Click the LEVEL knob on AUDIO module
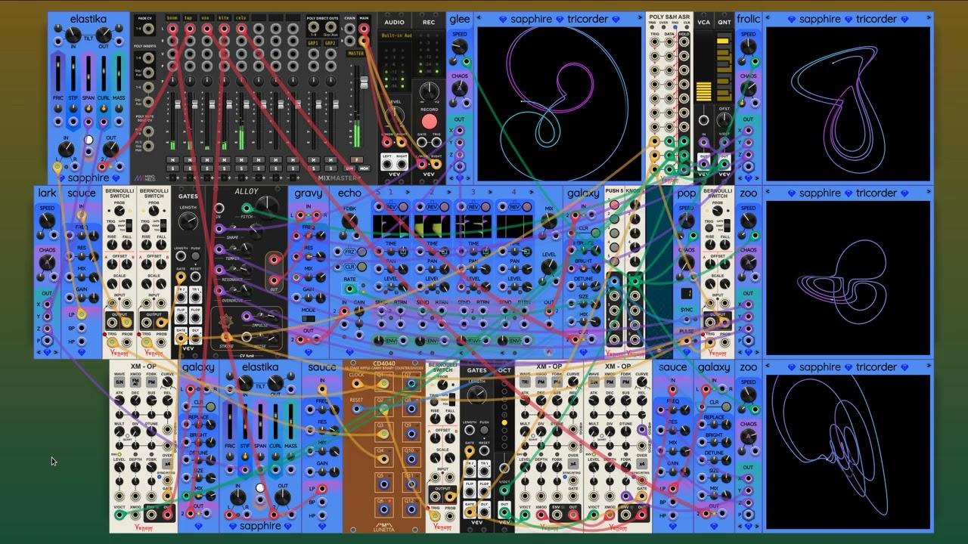Image resolution: width=968 pixels, height=544 pixels. click(x=393, y=116)
